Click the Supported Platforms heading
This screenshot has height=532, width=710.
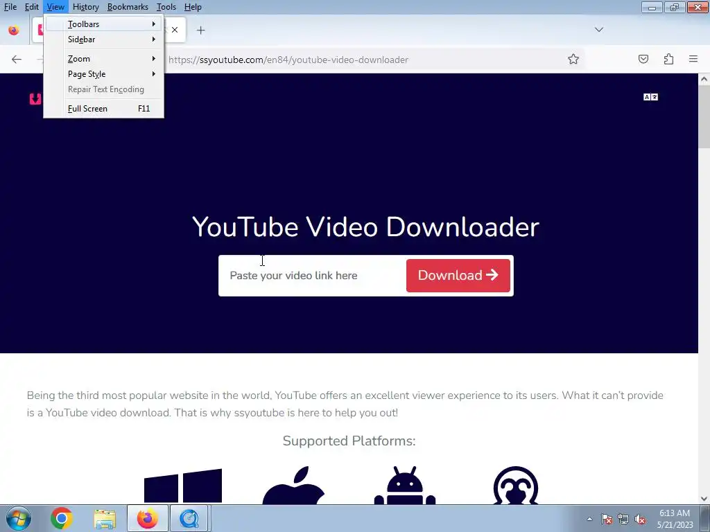(349, 441)
